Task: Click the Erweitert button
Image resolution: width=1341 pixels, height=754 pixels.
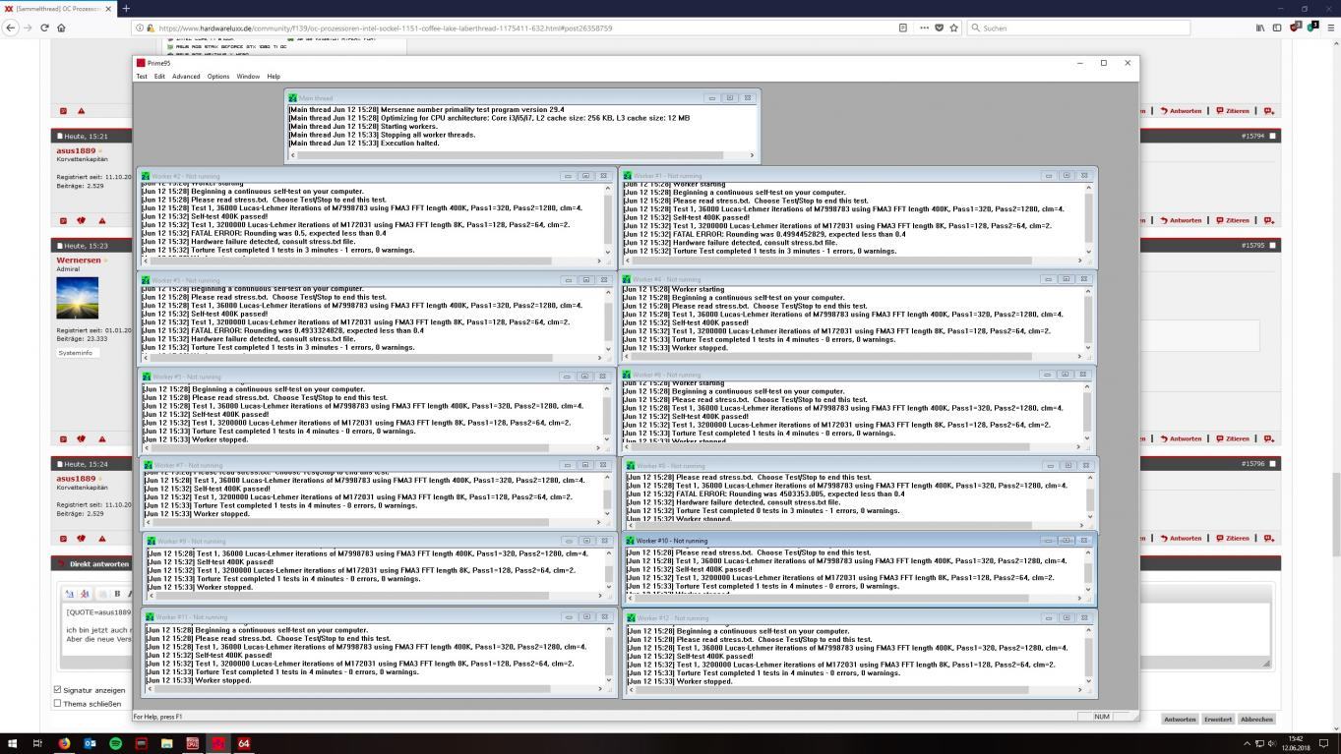Action: (x=1217, y=719)
